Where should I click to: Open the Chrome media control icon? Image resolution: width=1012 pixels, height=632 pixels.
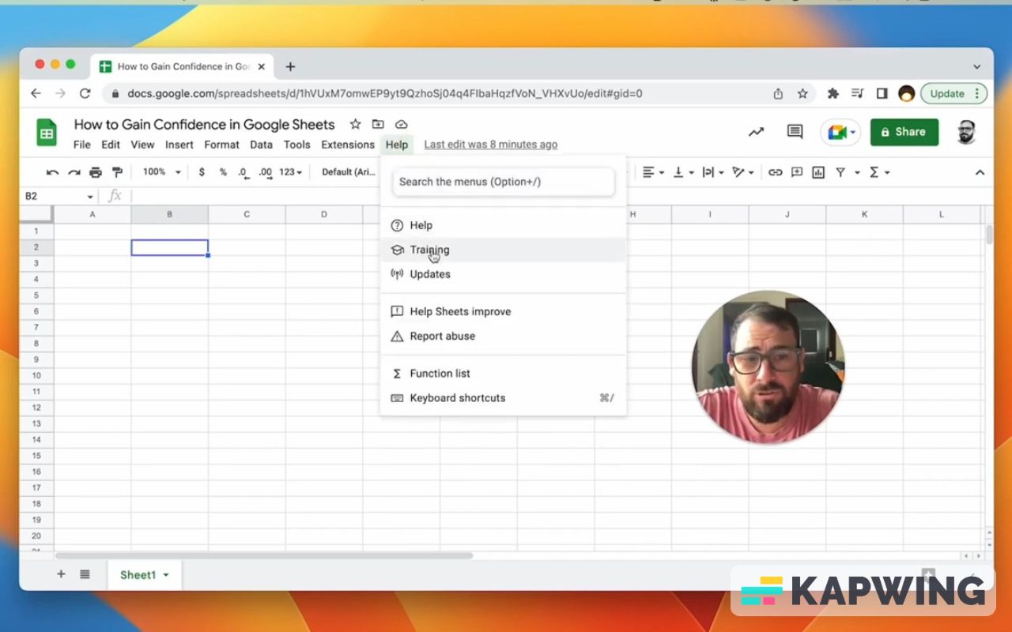858,93
